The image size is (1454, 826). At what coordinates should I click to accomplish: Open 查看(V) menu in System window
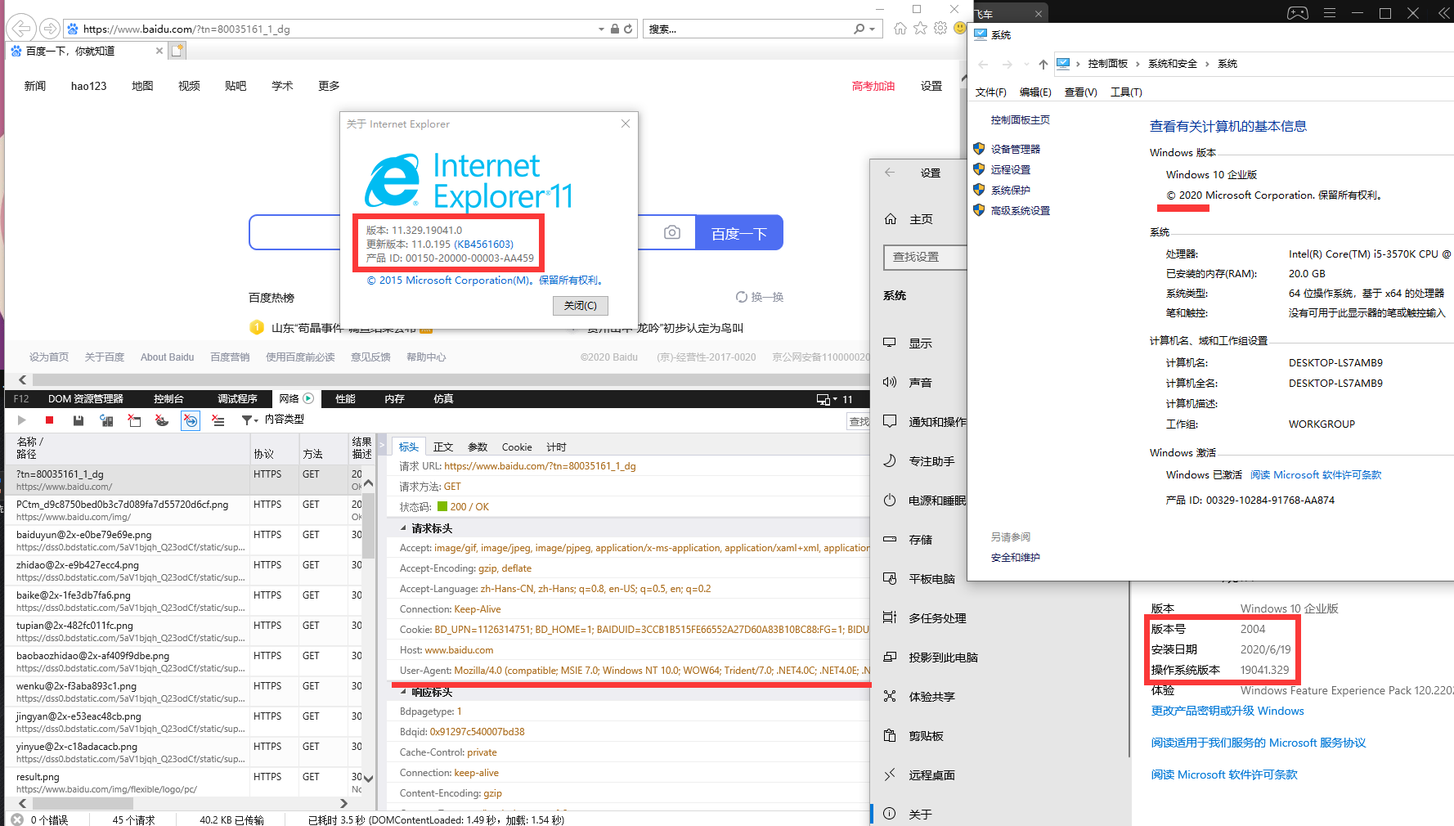1080,92
